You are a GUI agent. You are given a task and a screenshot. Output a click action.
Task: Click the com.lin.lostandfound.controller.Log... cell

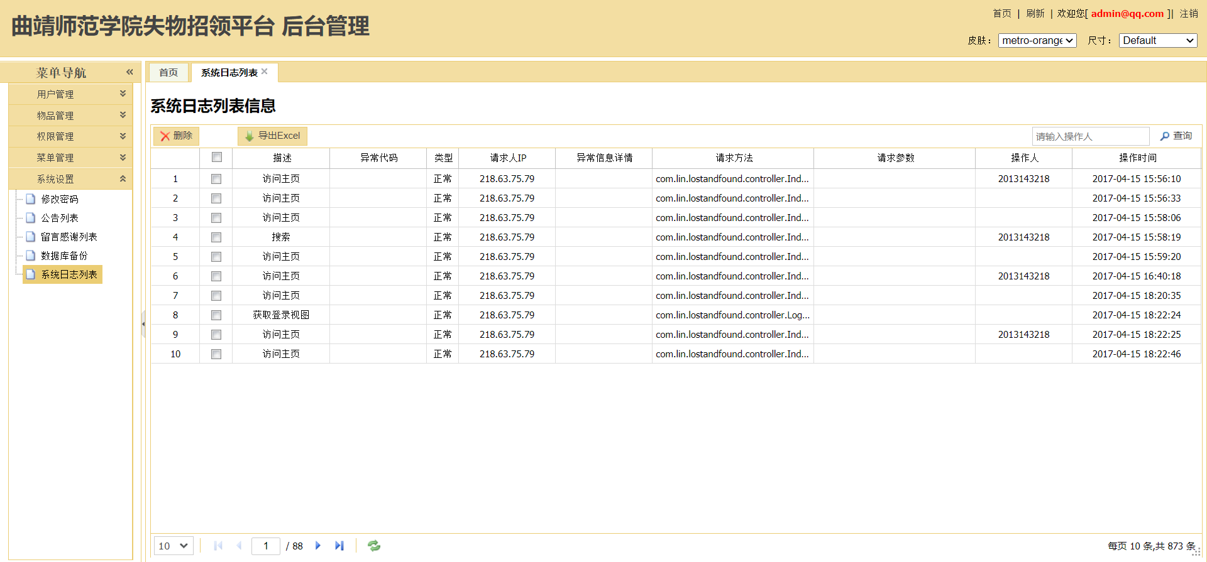(733, 315)
